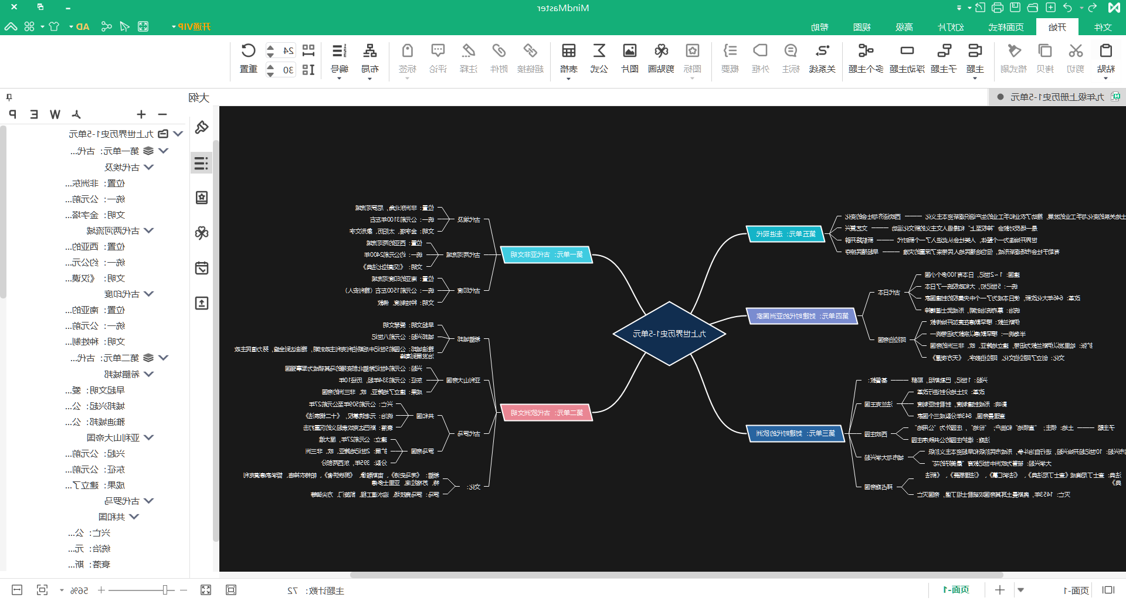Screen dimensions: 1126x601
Task: Open the Layout (布局) dropdown
Action: coord(369,60)
